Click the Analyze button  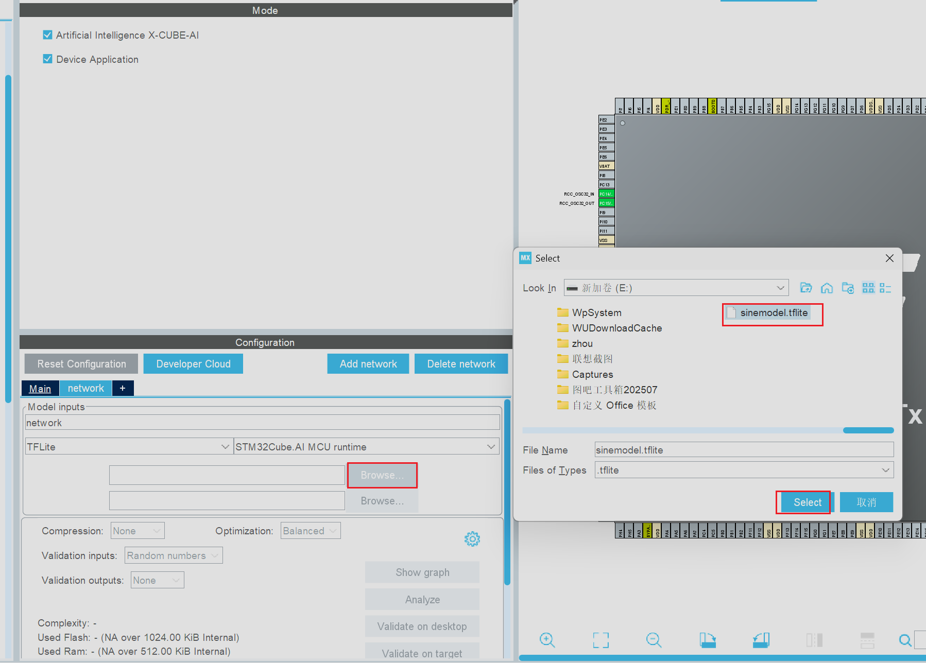click(422, 600)
